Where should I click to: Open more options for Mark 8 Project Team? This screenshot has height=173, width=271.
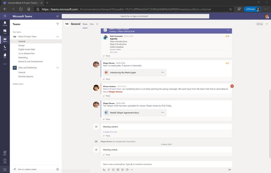click(x=57, y=37)
